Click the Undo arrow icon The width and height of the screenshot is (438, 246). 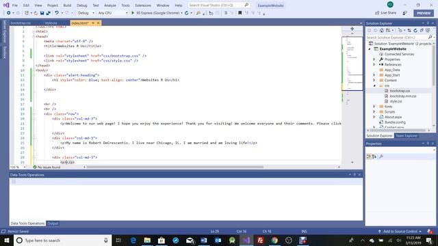(57, 13)
